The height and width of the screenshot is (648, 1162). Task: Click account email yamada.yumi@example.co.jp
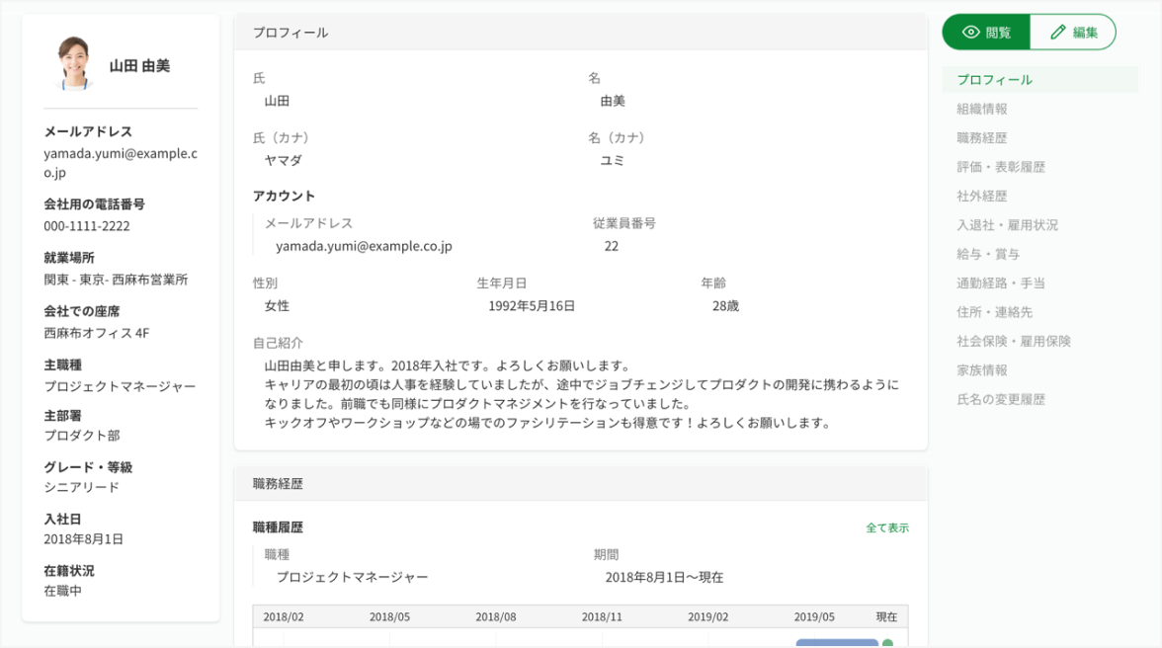(x=364, y=246)
